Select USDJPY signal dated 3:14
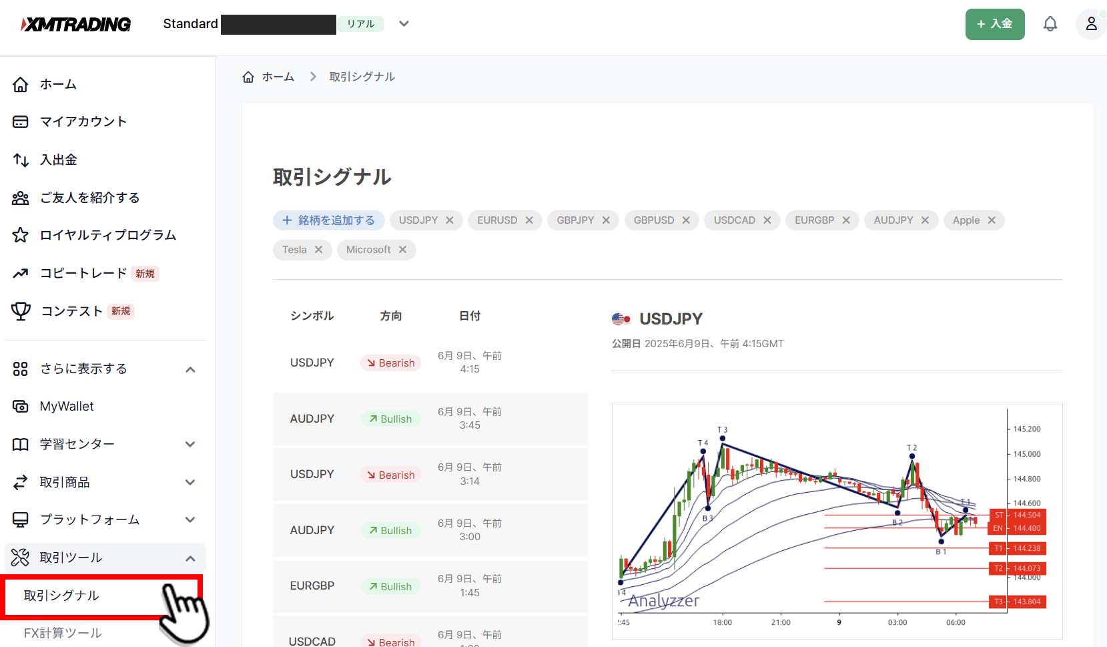 (x=430, y=475)
